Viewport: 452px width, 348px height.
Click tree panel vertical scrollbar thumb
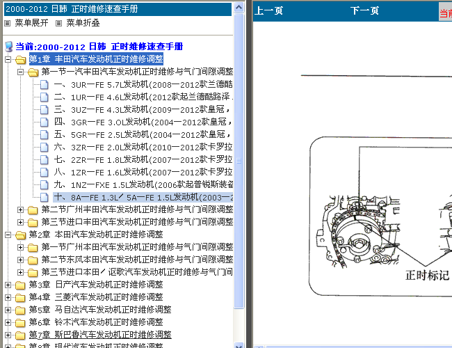coord(239,161)
